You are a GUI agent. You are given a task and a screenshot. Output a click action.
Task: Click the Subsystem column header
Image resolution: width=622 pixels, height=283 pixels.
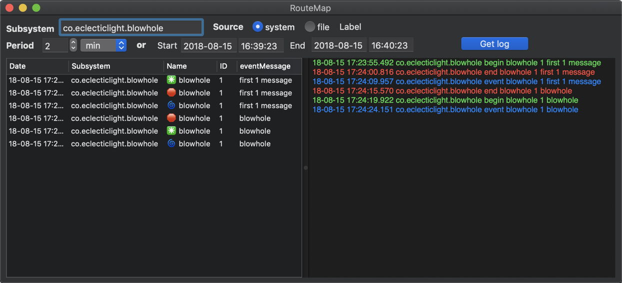(116, 66)
